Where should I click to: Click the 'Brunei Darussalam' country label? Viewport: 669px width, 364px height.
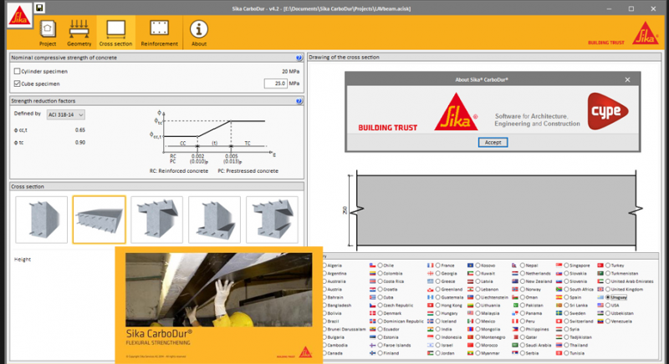pos(346,329)
